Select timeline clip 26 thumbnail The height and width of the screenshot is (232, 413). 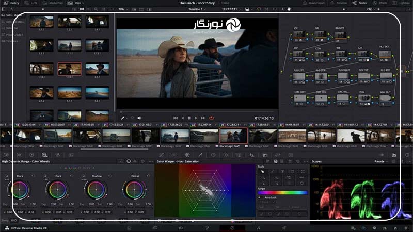[263, 136]
